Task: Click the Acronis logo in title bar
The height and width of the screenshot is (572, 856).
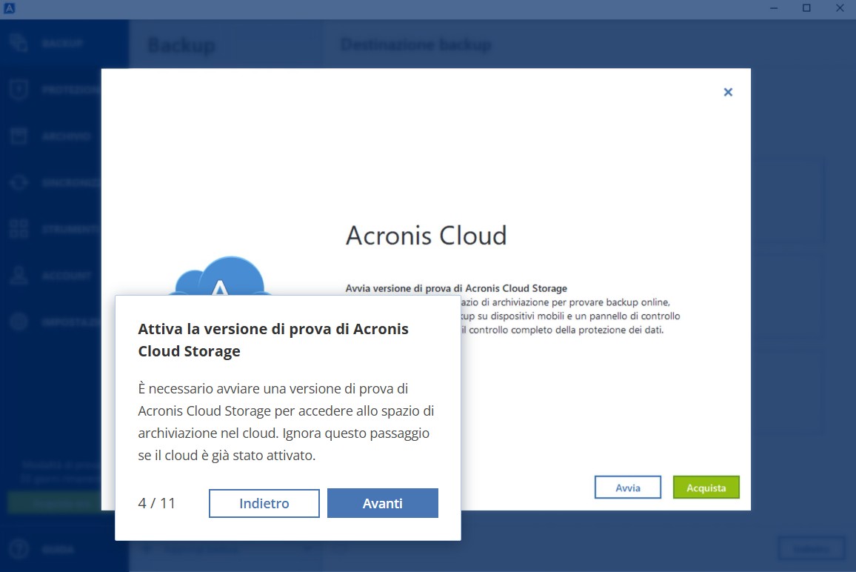Action: click(10, 9)
